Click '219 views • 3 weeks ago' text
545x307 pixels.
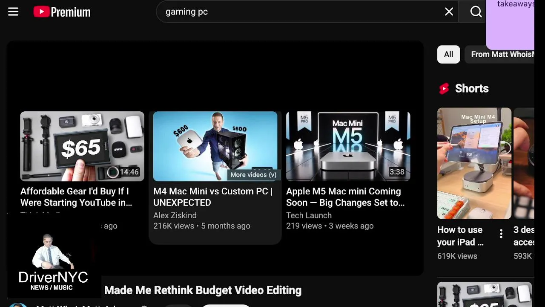pos(330,226)
